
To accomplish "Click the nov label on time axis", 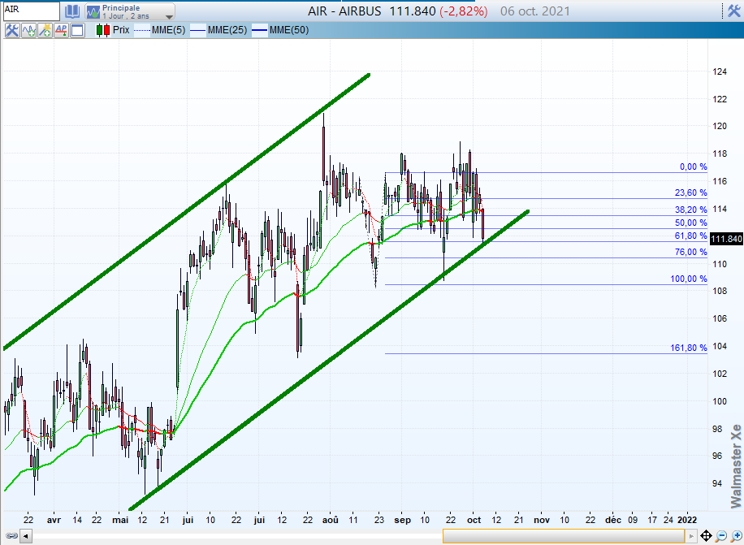I will coord(542,520).
